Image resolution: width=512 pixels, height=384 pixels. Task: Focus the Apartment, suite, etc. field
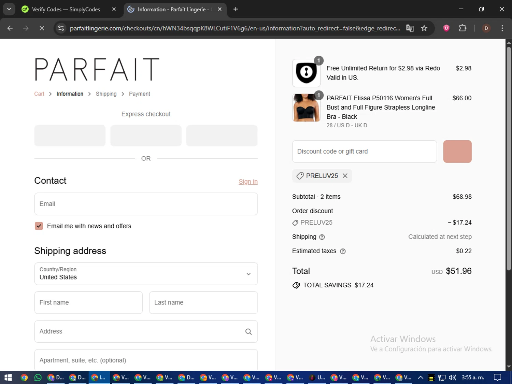(146, 360)
